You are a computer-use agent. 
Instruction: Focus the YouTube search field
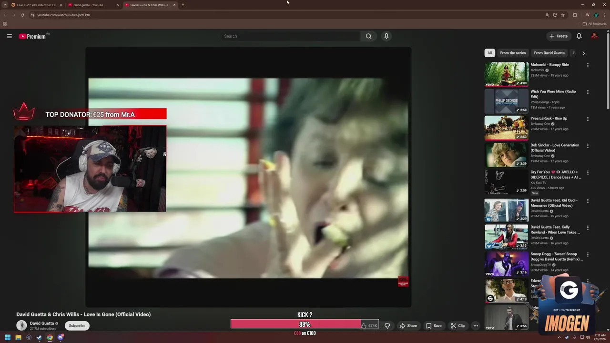tap(291, 36)
